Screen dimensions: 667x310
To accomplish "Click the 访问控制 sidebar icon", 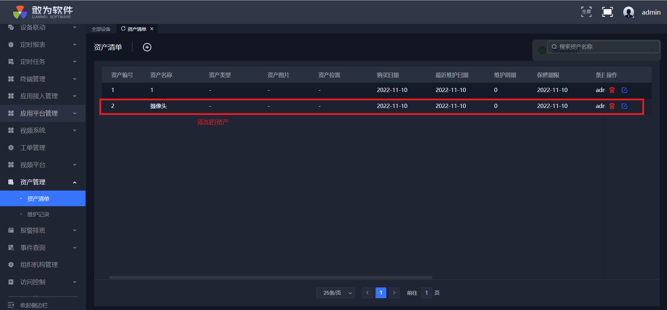I will (11, 282).
